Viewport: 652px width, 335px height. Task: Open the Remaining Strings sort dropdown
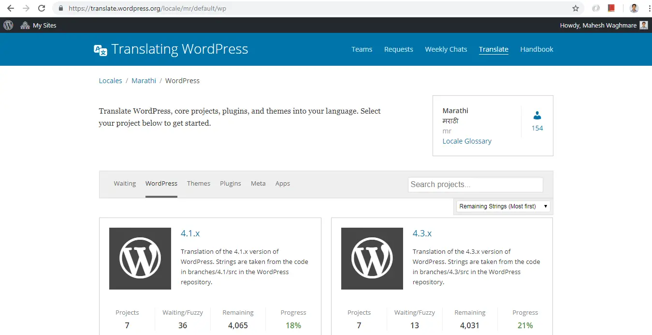(503, 206)
